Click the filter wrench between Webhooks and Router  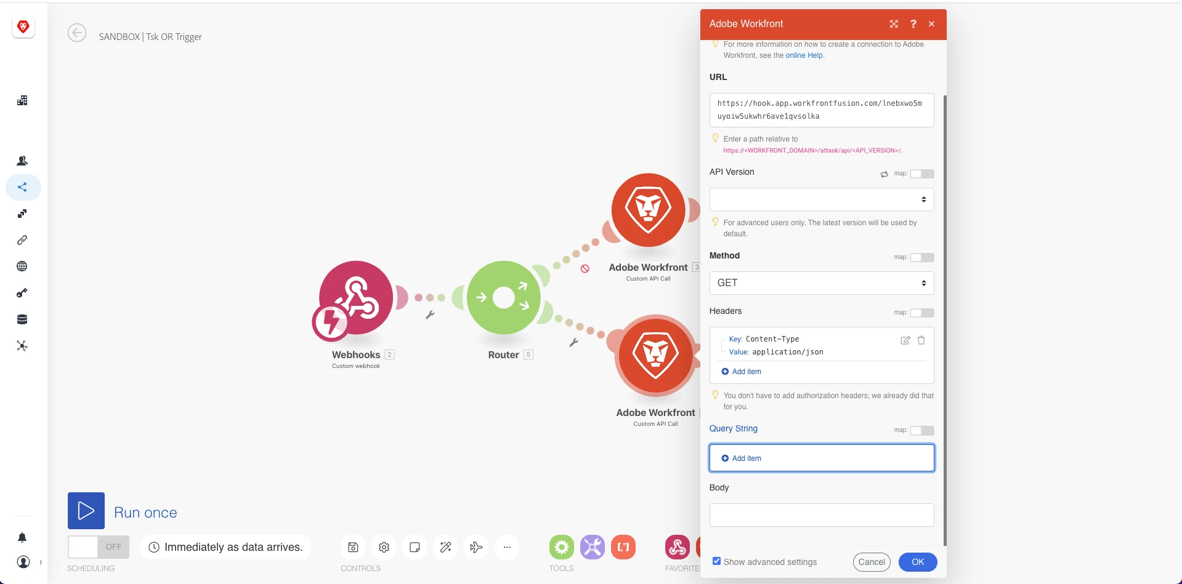[430, 314]
